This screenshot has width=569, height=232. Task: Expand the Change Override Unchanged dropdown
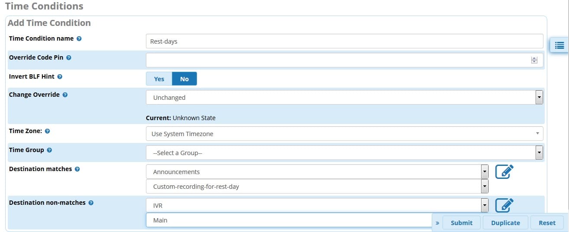click(345, 97)
